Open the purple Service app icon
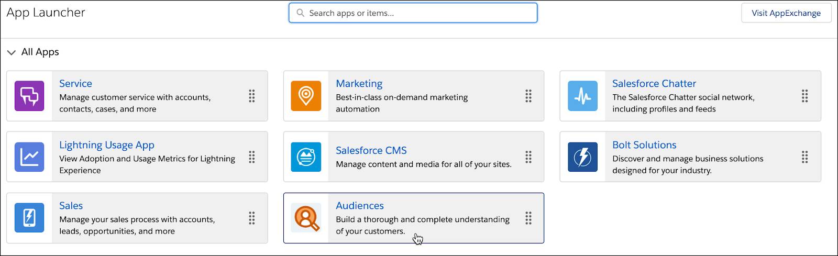 click(x=29, y=96)
